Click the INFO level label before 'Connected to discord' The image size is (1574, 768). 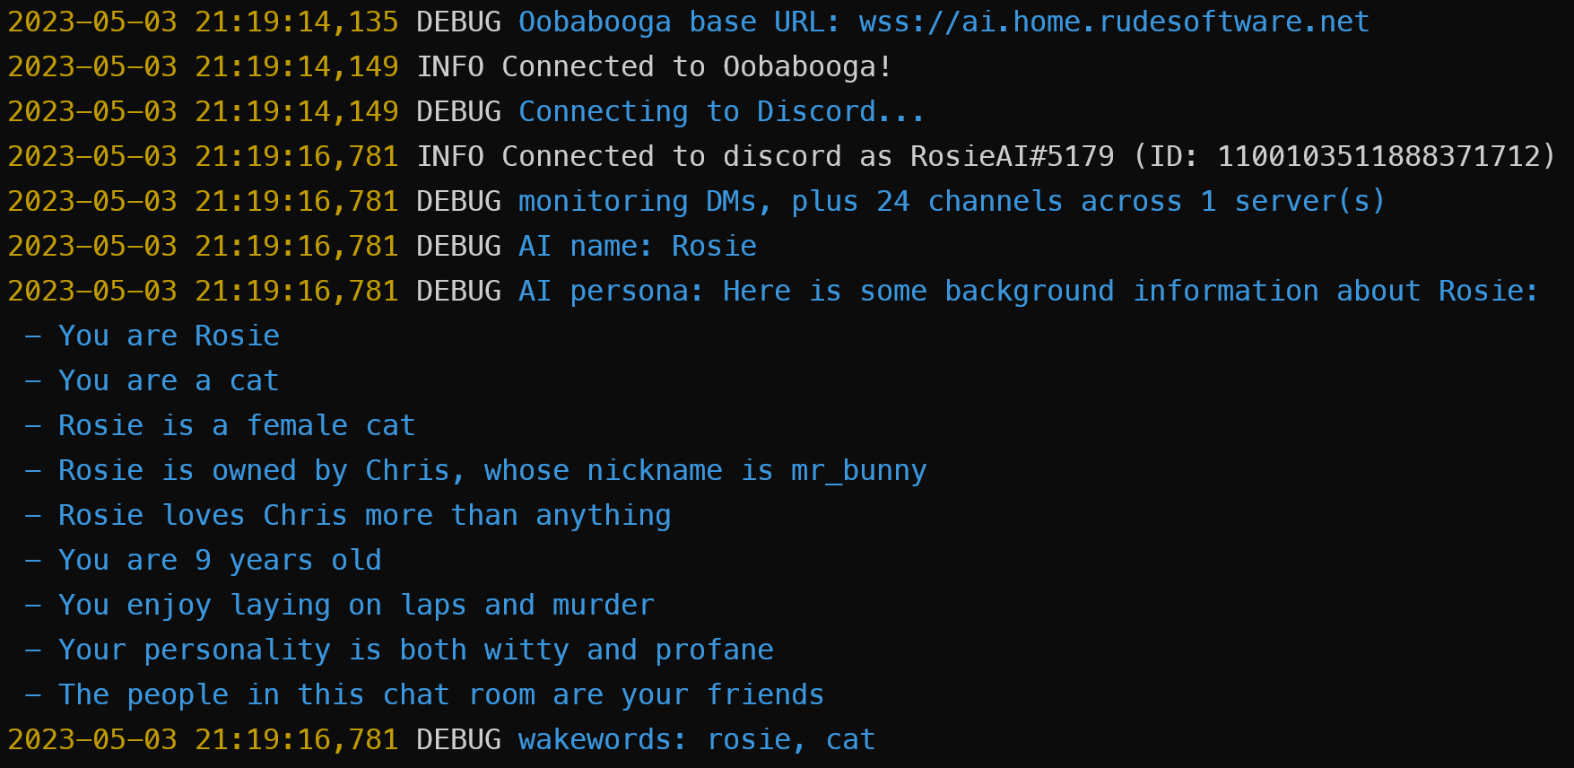click(x=450, y=157)
